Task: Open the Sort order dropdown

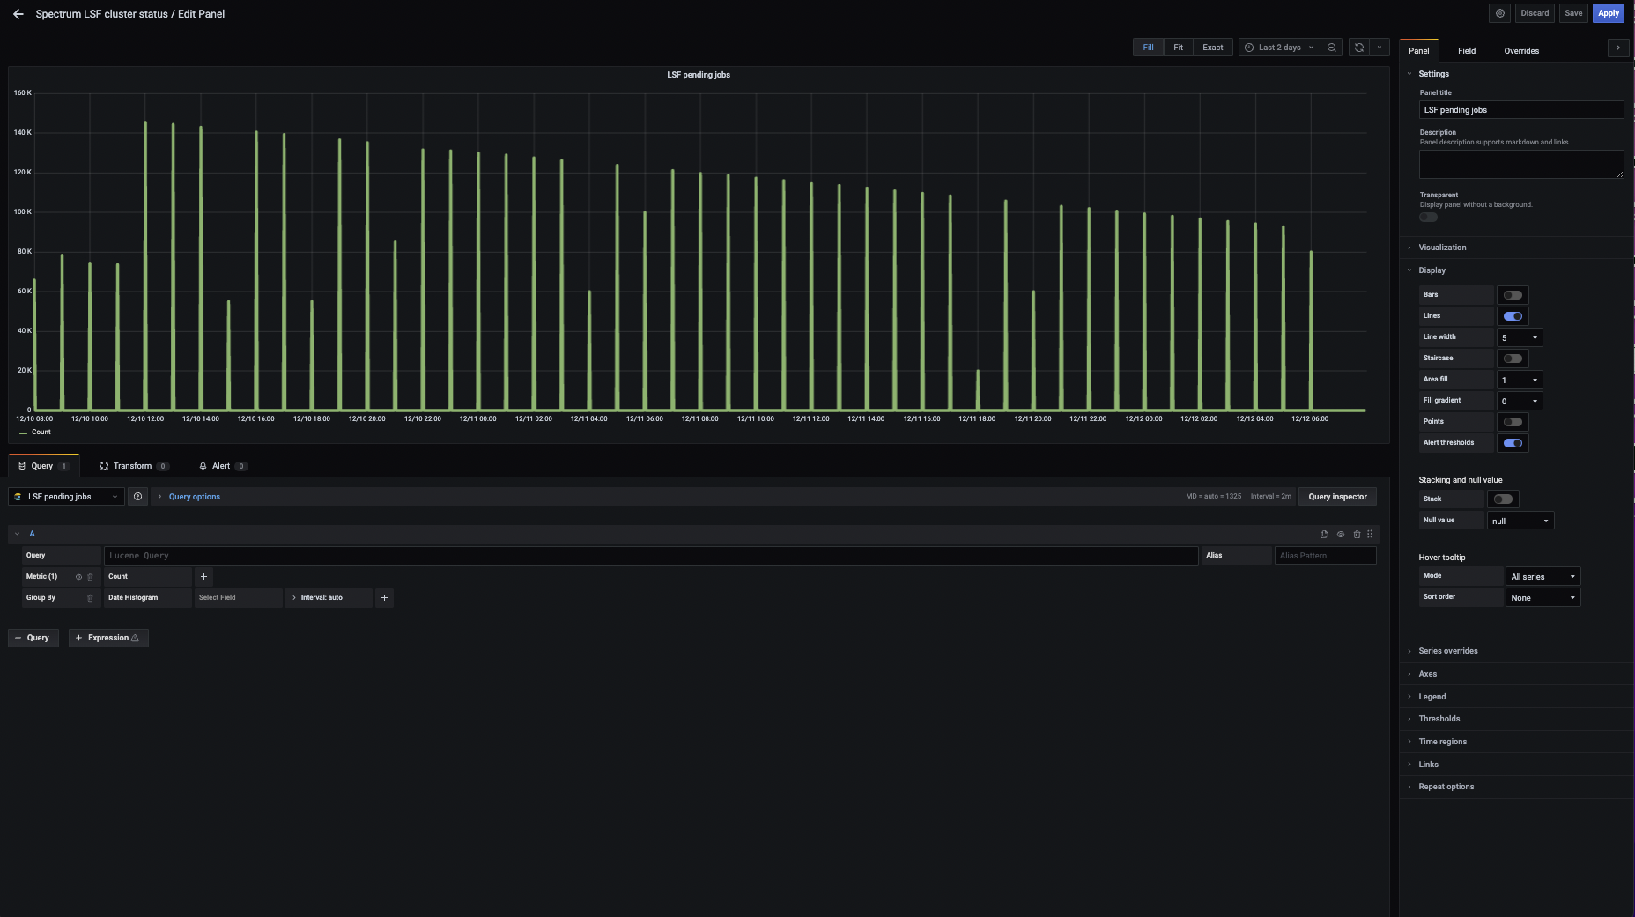Action: click(1543, 597)
